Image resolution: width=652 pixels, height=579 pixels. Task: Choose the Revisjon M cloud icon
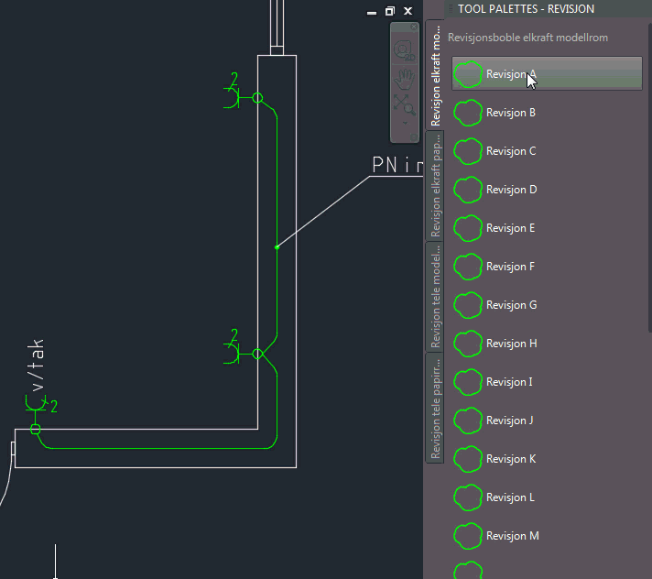(469, 536)
